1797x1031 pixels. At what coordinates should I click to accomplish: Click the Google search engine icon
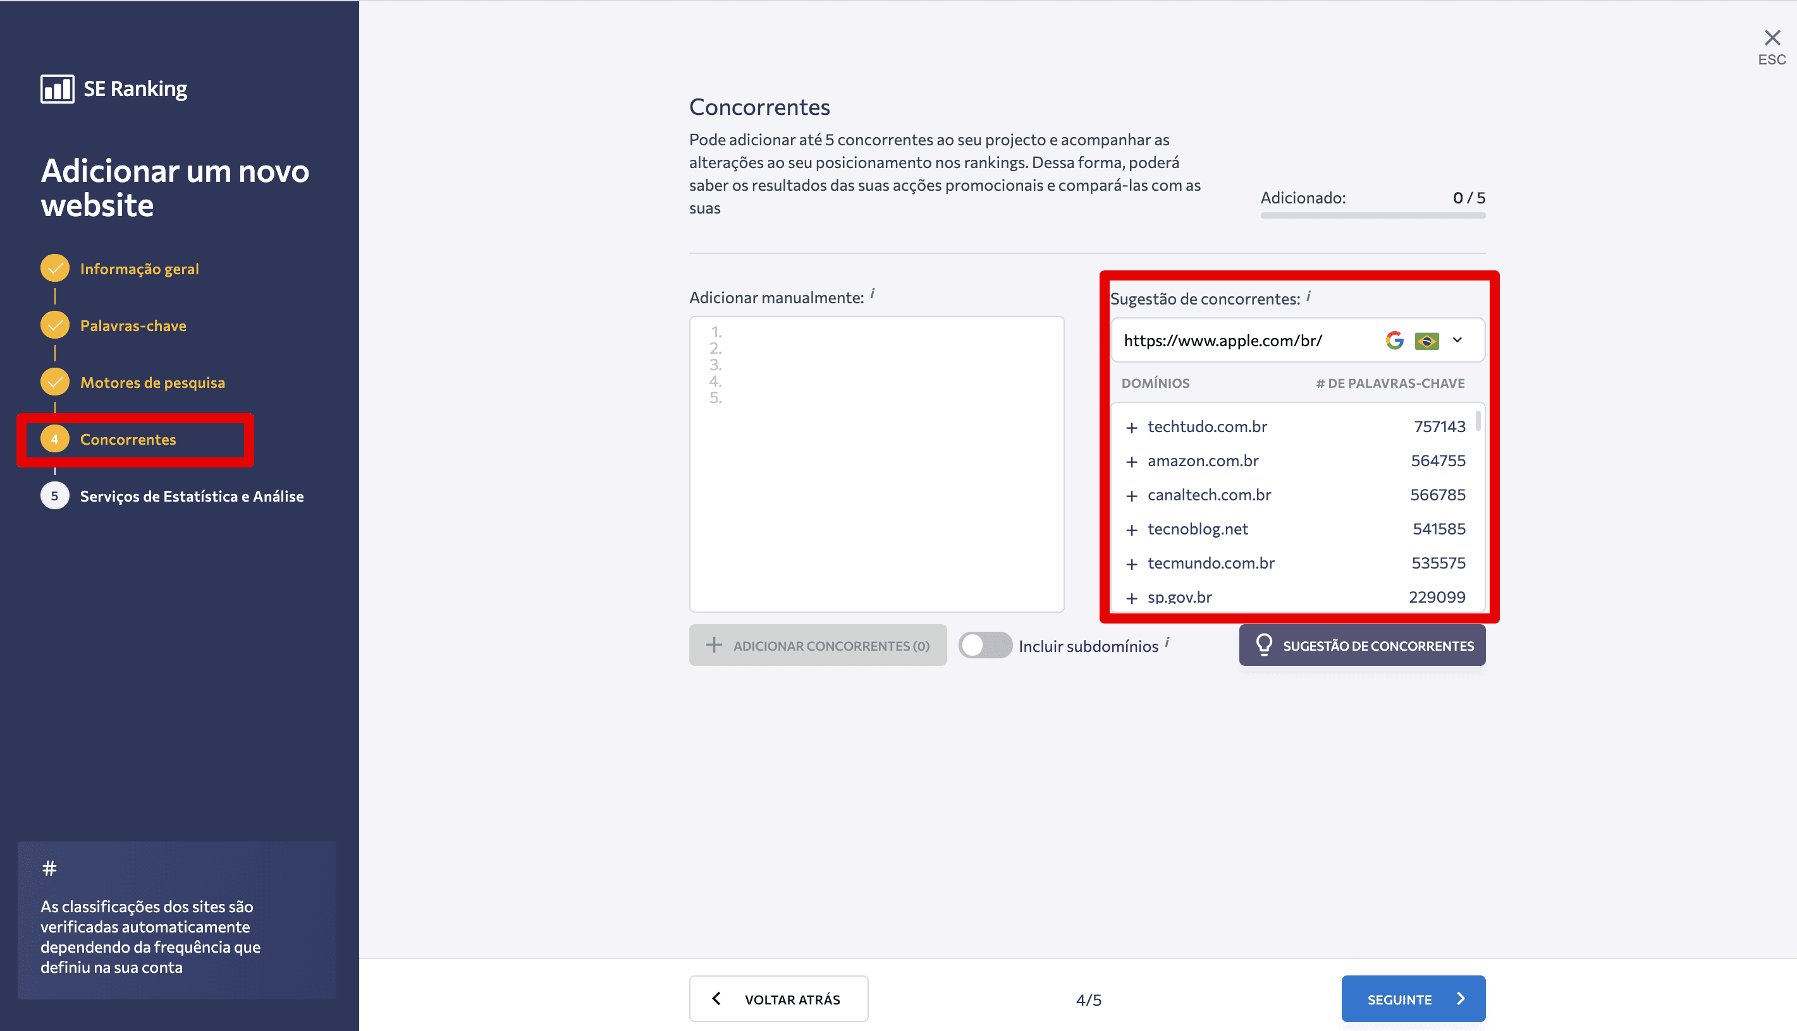1394,341
